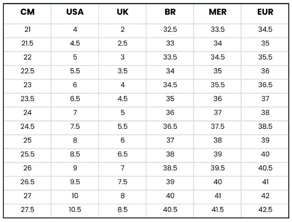
Task: Click the 2 cell in UK column
Action: point(122,30)
